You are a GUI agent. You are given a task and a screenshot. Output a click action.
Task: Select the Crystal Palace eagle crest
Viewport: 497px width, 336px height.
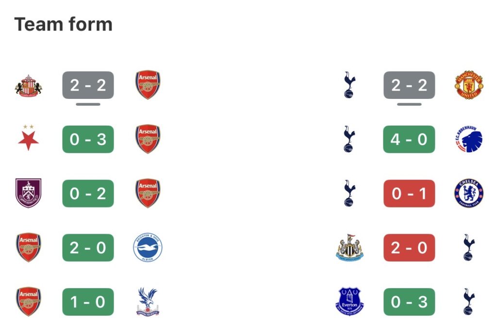click(x=148, y=302)
